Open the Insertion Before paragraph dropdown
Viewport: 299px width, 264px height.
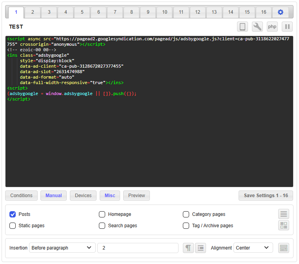pos(62,248)
